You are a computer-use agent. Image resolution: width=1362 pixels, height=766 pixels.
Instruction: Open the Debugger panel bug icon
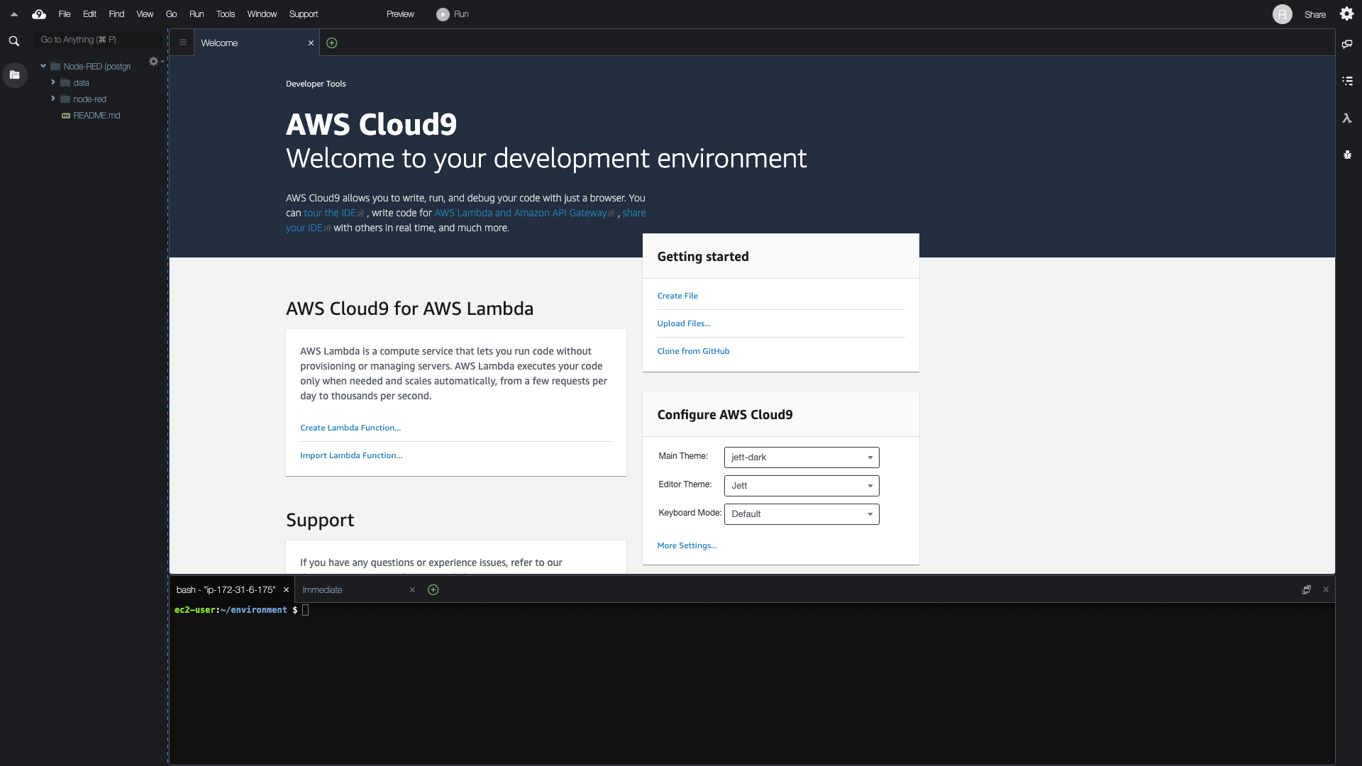tap(1347, 155)
